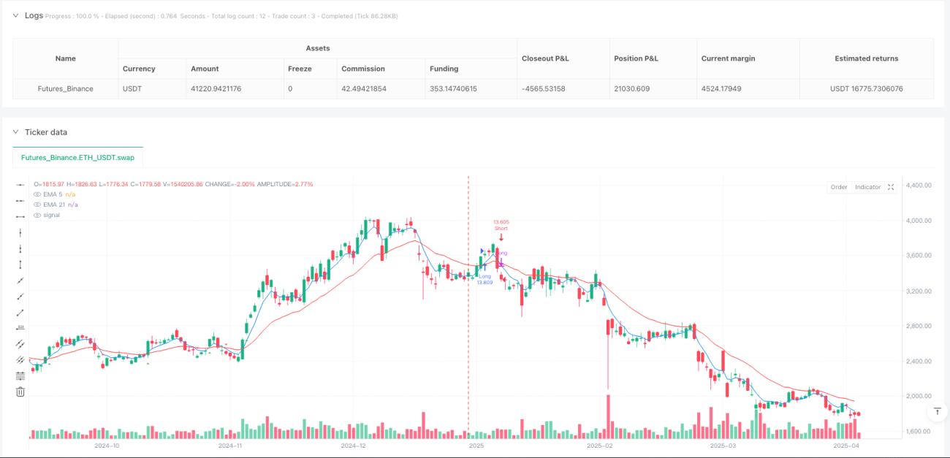The height and width of the screenshot is (458, 950).
Task: Click the Futures_Binance row name cell
Action: (x=65, y=88)
